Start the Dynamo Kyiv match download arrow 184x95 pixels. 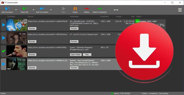[x=4, y=25]
